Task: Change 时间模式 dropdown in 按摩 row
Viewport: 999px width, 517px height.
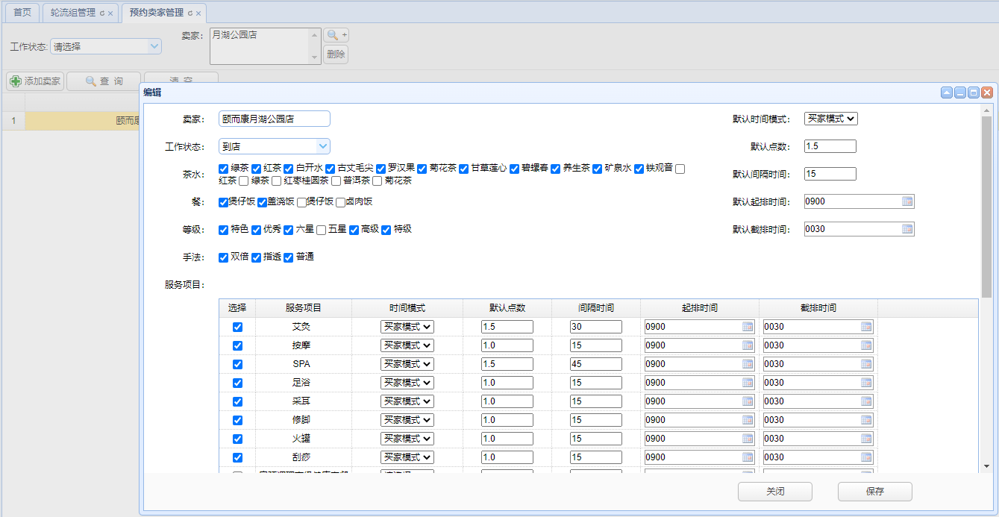Action: [x=407, y=345]
